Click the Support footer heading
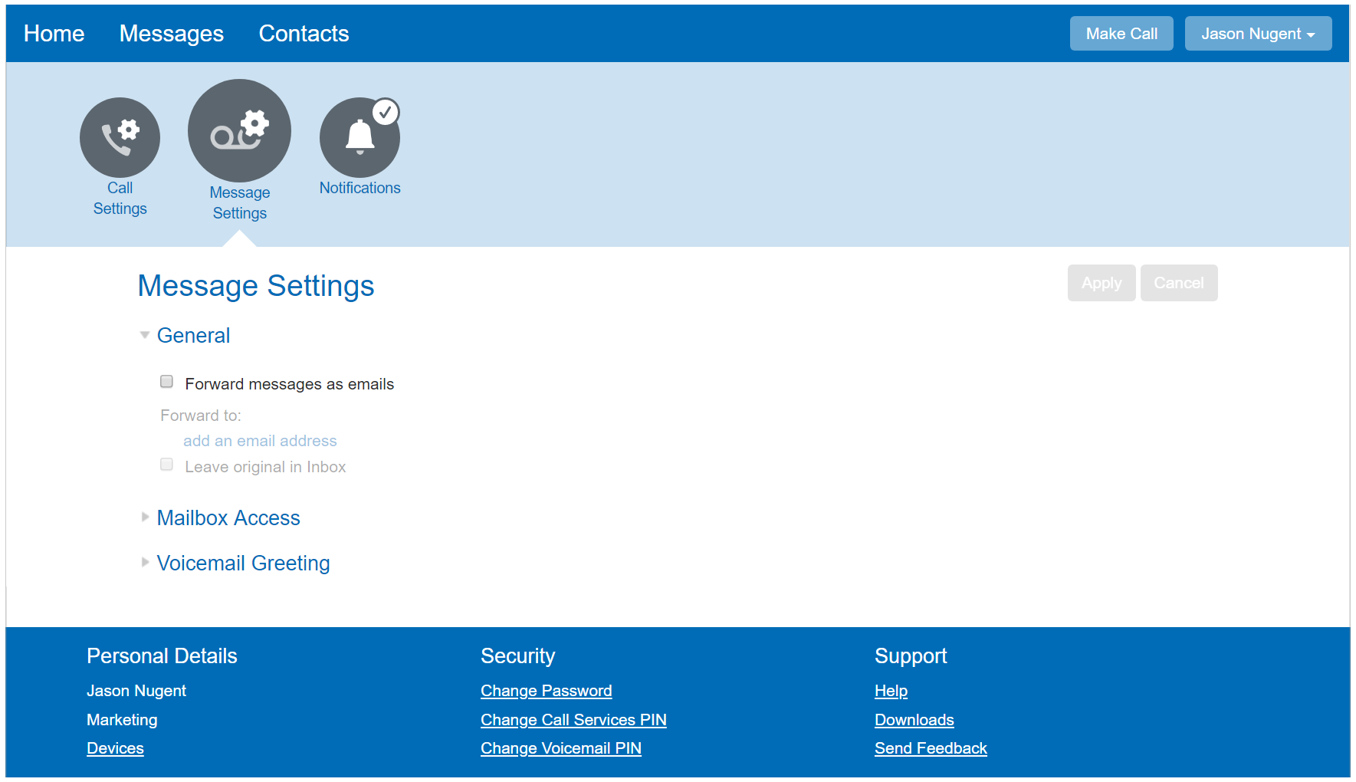The height and width of the screenshot is (782, 1356). (911, 655)
